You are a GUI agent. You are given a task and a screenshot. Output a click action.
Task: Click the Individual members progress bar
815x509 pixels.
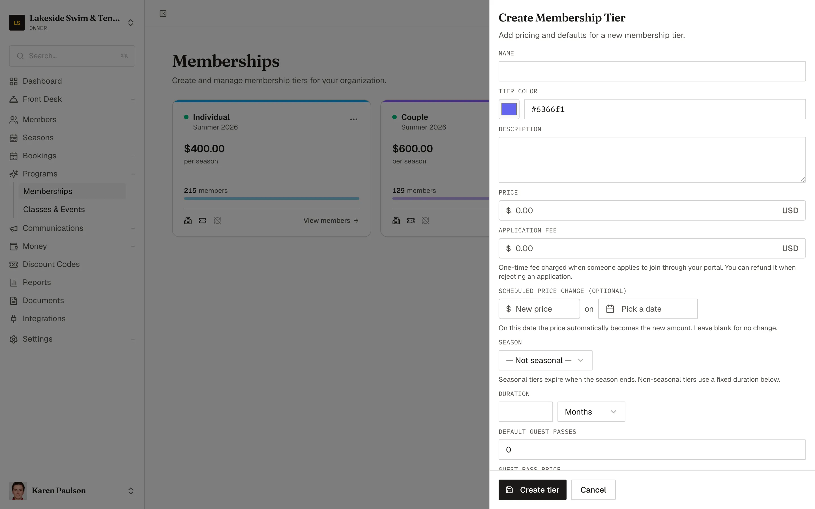coord(271,199)
